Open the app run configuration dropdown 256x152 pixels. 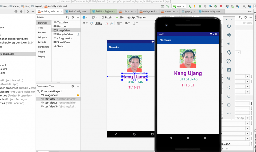(x=179, y=6)
